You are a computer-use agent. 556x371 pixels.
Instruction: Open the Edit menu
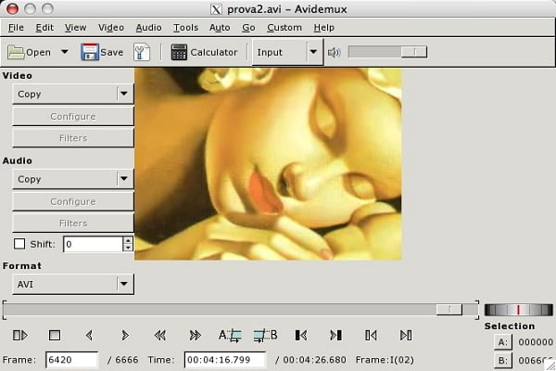tap(44, 28)
